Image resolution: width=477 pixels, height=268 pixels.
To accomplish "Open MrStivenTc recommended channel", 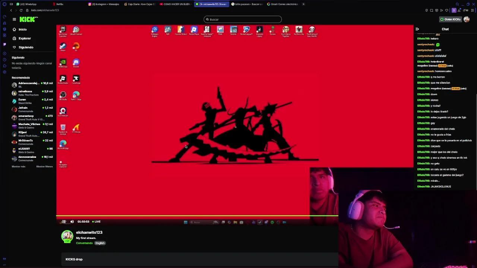I will click(32, 142).
